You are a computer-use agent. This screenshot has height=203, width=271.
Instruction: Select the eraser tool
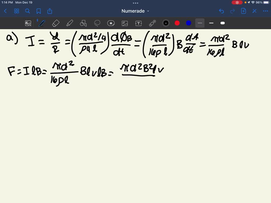click(56, 23)
